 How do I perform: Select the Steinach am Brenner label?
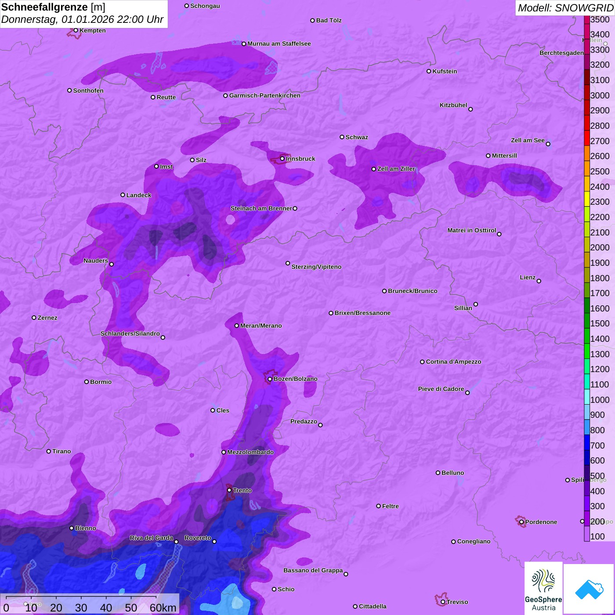261,208
